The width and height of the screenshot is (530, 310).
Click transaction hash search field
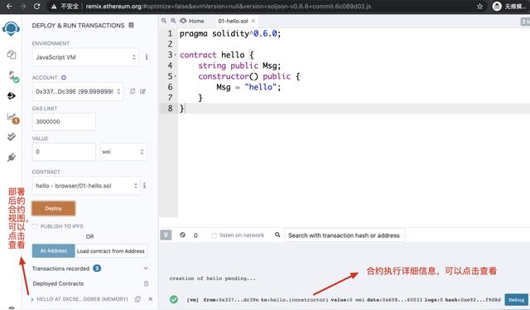point(344,235)
